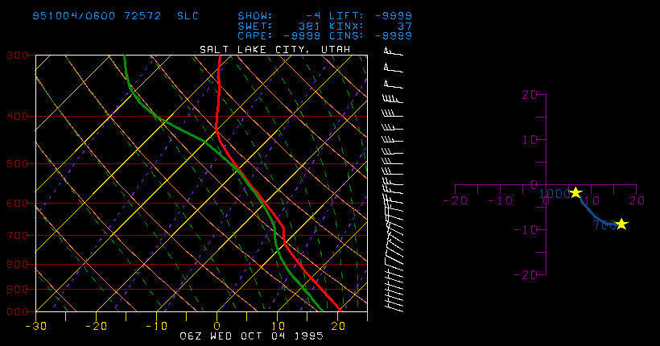Select the wind barb at the 500 mb level
660x346 pixels.
pos(393,163)
